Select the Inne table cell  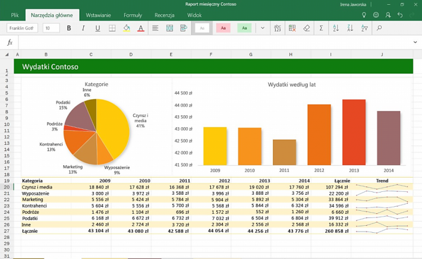click(x=46, y=225)
